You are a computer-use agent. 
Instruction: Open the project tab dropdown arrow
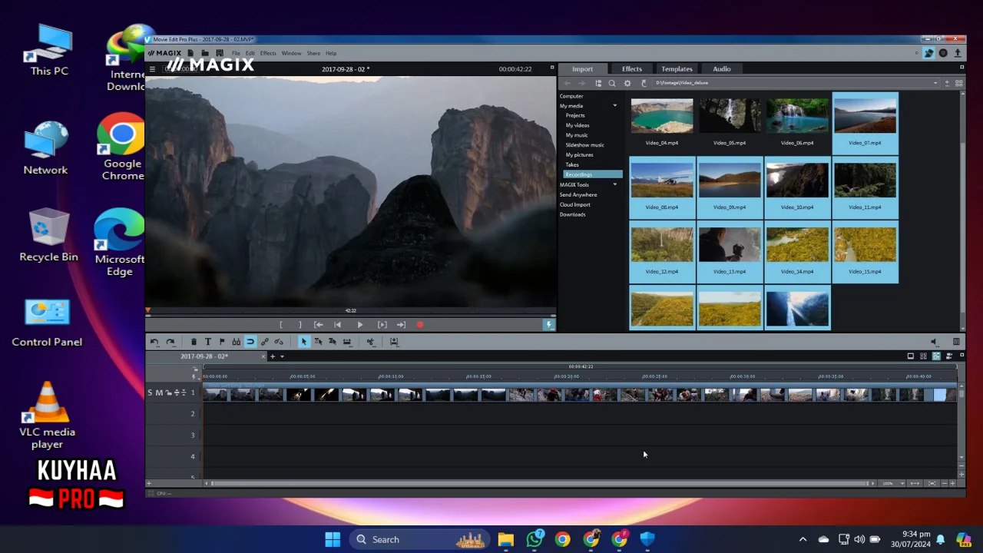282,356
